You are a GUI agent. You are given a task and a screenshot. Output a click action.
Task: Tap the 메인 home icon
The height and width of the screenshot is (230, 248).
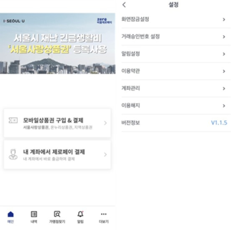coord(10,214)
